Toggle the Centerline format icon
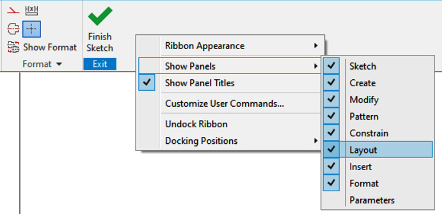 [13, 29]
